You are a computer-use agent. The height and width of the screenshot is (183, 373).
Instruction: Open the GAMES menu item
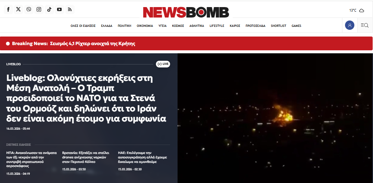(x=297, y=26)
